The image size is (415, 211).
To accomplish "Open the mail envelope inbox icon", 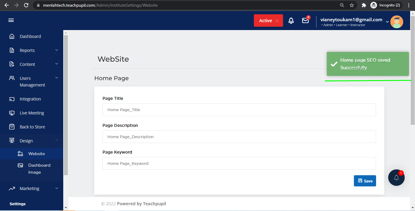I will coord(305,21).
